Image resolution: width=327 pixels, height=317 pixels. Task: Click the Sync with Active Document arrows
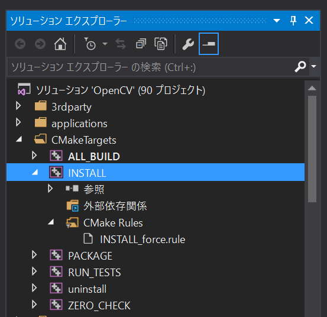[121, 44]
